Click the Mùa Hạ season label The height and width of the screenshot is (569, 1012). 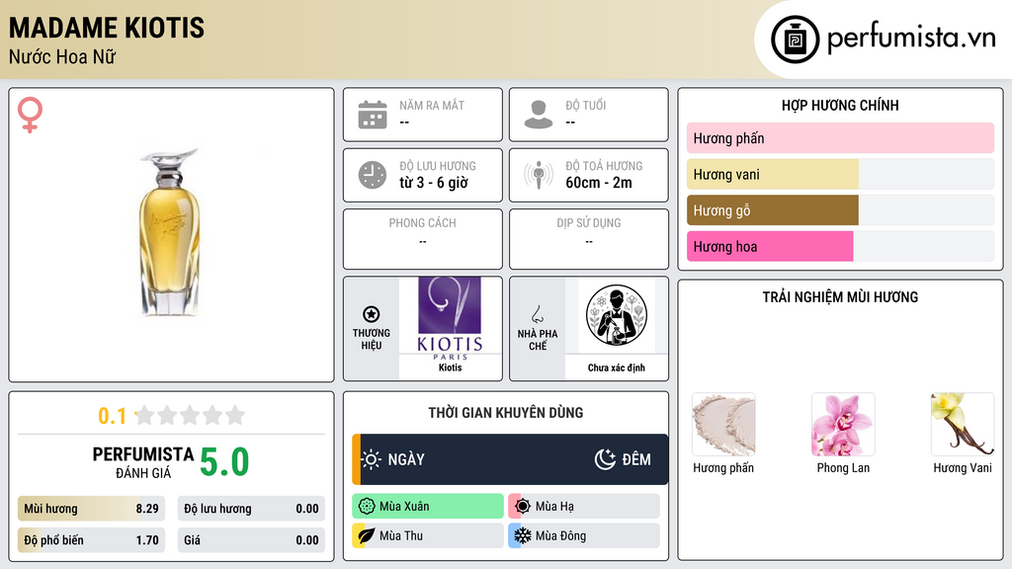click(554, 507)
